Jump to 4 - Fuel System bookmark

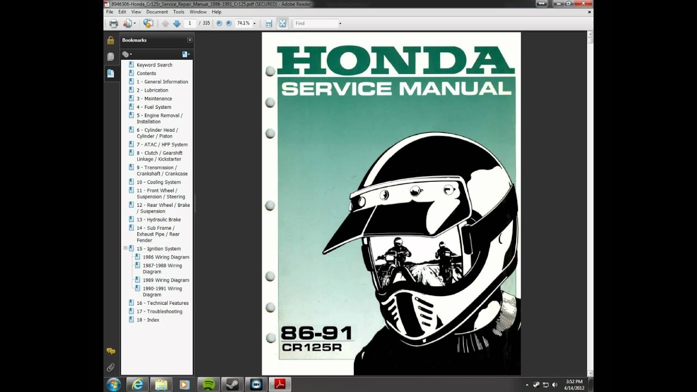tap(154, 107)
